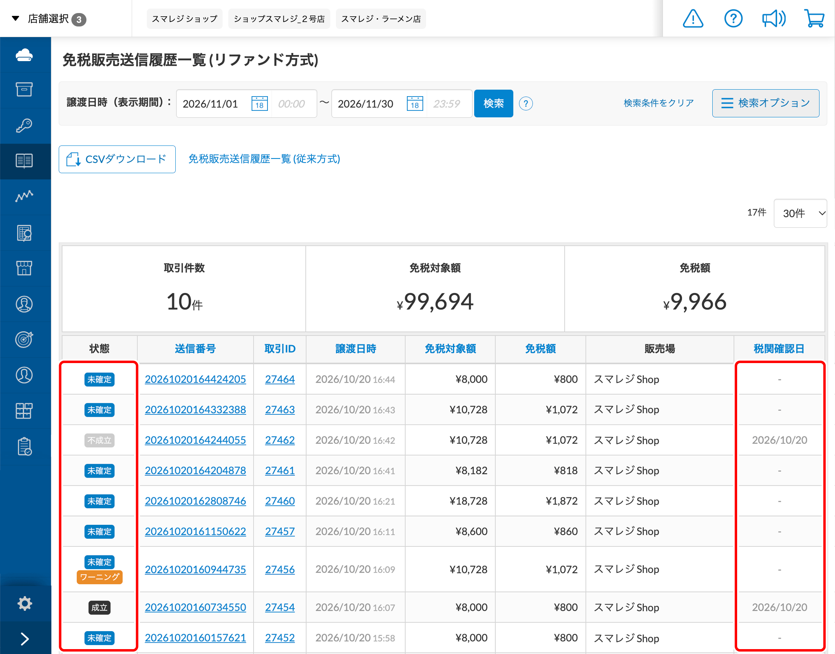Open the header help question mark icon
Viewport: 835px width, 654px height.
click(733, 19)
